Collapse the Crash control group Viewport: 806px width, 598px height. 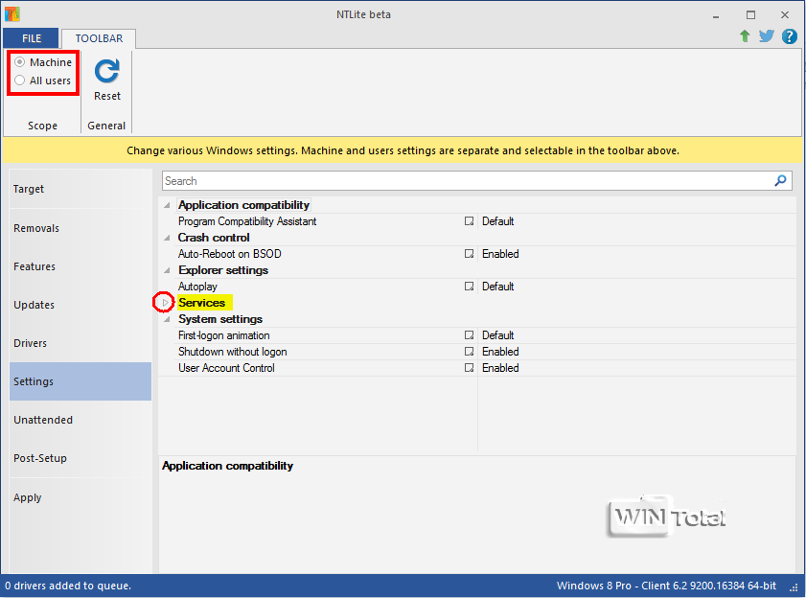pos(167,238)
